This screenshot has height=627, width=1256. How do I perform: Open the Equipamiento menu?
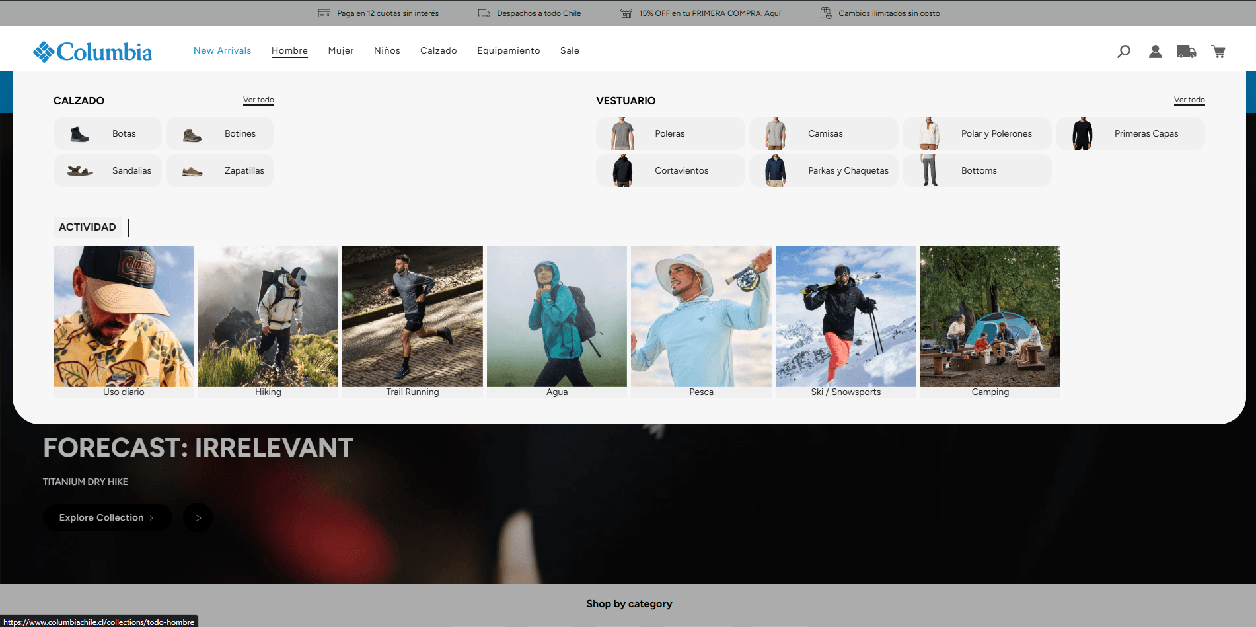tap(509, 51)
